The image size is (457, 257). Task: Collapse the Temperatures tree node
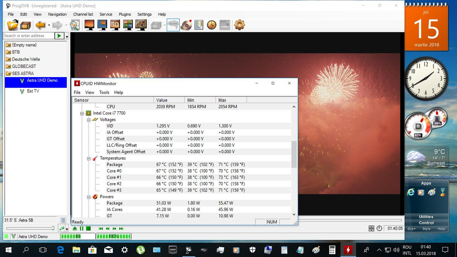pos(89,158)
